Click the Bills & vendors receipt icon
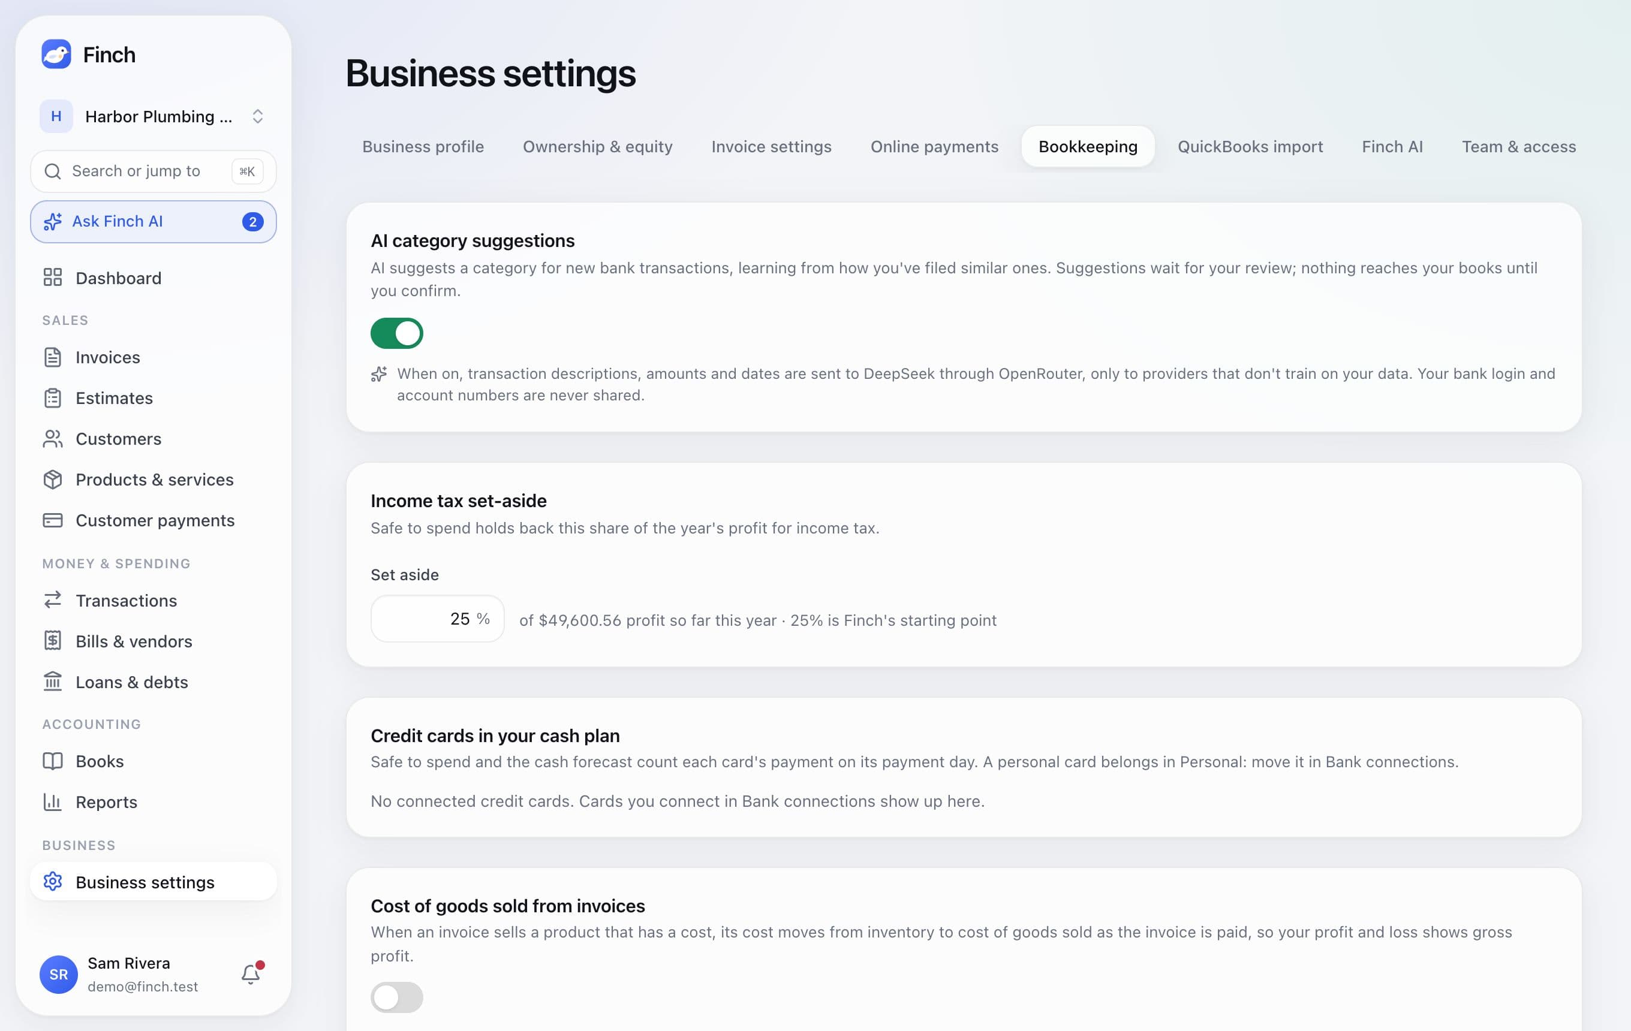 click(x=52, y=641)
